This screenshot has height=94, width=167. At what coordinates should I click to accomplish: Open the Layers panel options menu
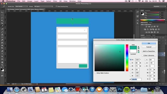click(166, 35)
